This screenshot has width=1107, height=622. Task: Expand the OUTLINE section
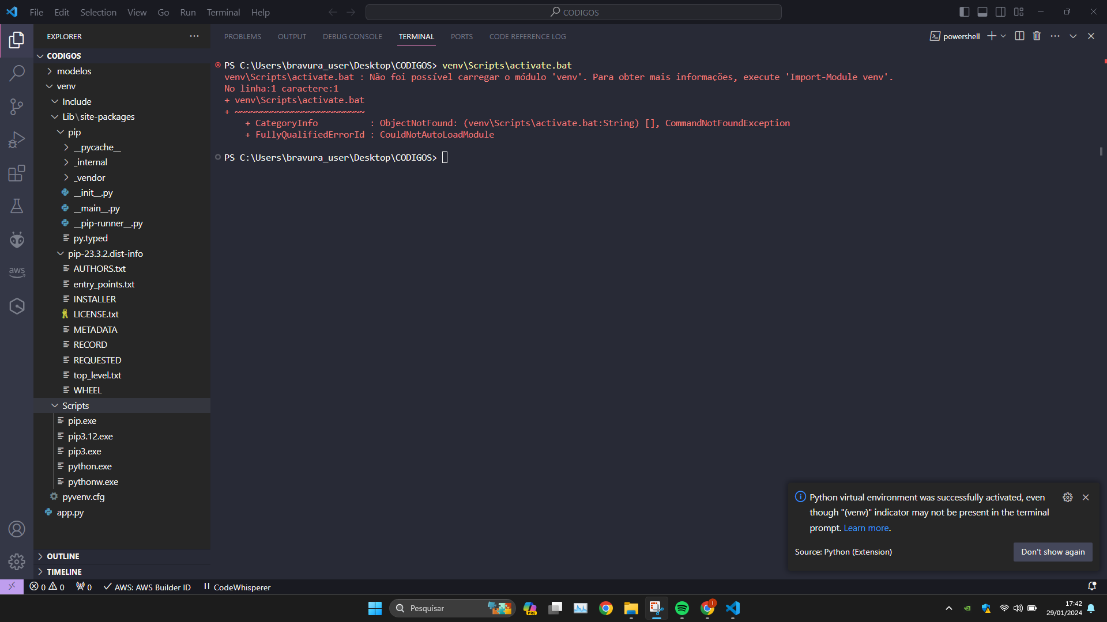tap(122, 556)
